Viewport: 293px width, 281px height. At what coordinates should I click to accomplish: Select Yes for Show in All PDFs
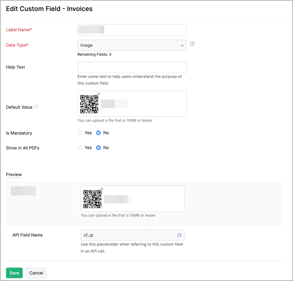coord(80,148)
